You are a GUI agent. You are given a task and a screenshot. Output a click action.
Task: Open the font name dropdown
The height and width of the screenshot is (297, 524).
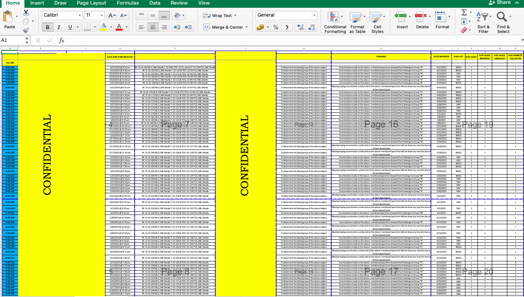[80, 15]
